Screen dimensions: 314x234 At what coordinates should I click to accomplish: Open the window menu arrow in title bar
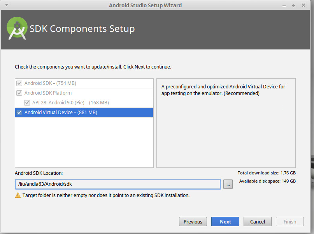7,5
